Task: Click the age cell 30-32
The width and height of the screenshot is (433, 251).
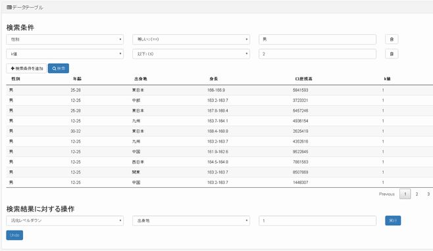Action: click(76, 131)
